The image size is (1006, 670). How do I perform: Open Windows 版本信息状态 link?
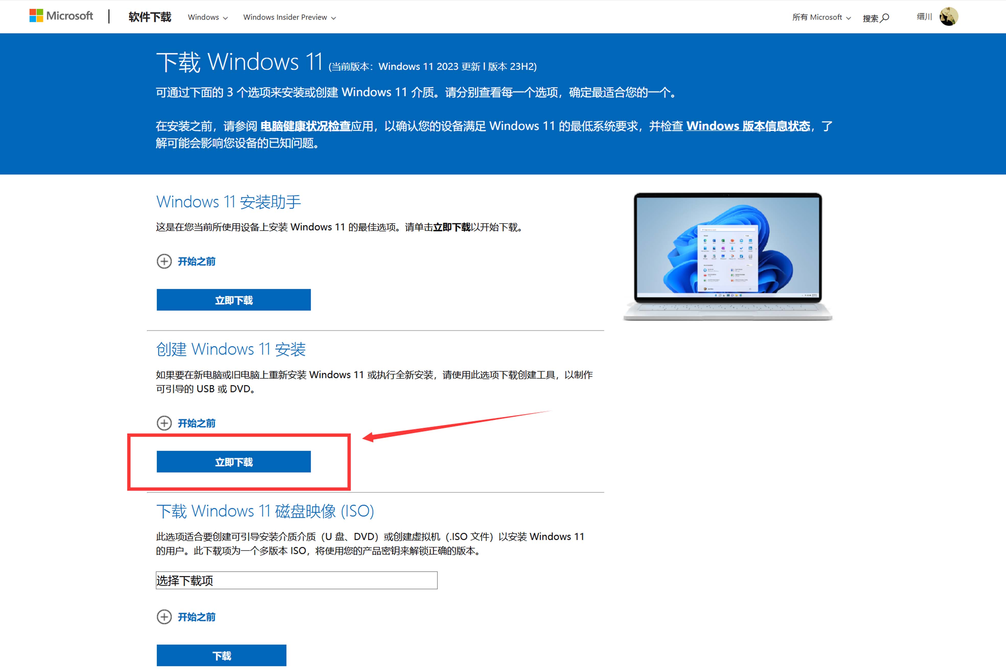(748, 126)
